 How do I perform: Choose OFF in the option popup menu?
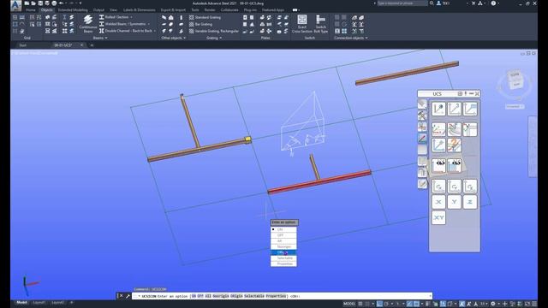click(x=283, y=235)
